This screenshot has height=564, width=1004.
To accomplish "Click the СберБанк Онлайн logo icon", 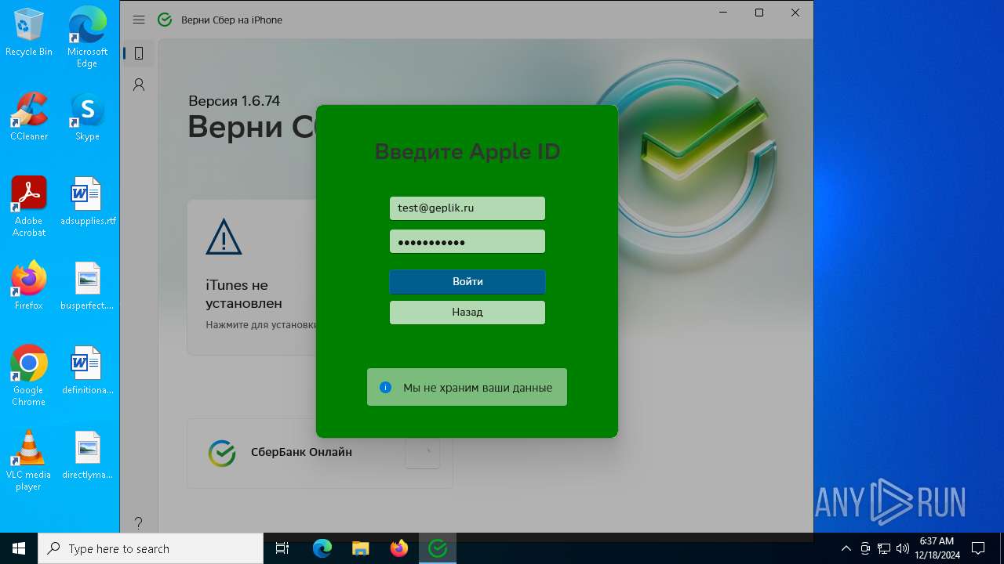I will [x=222, y=453].
